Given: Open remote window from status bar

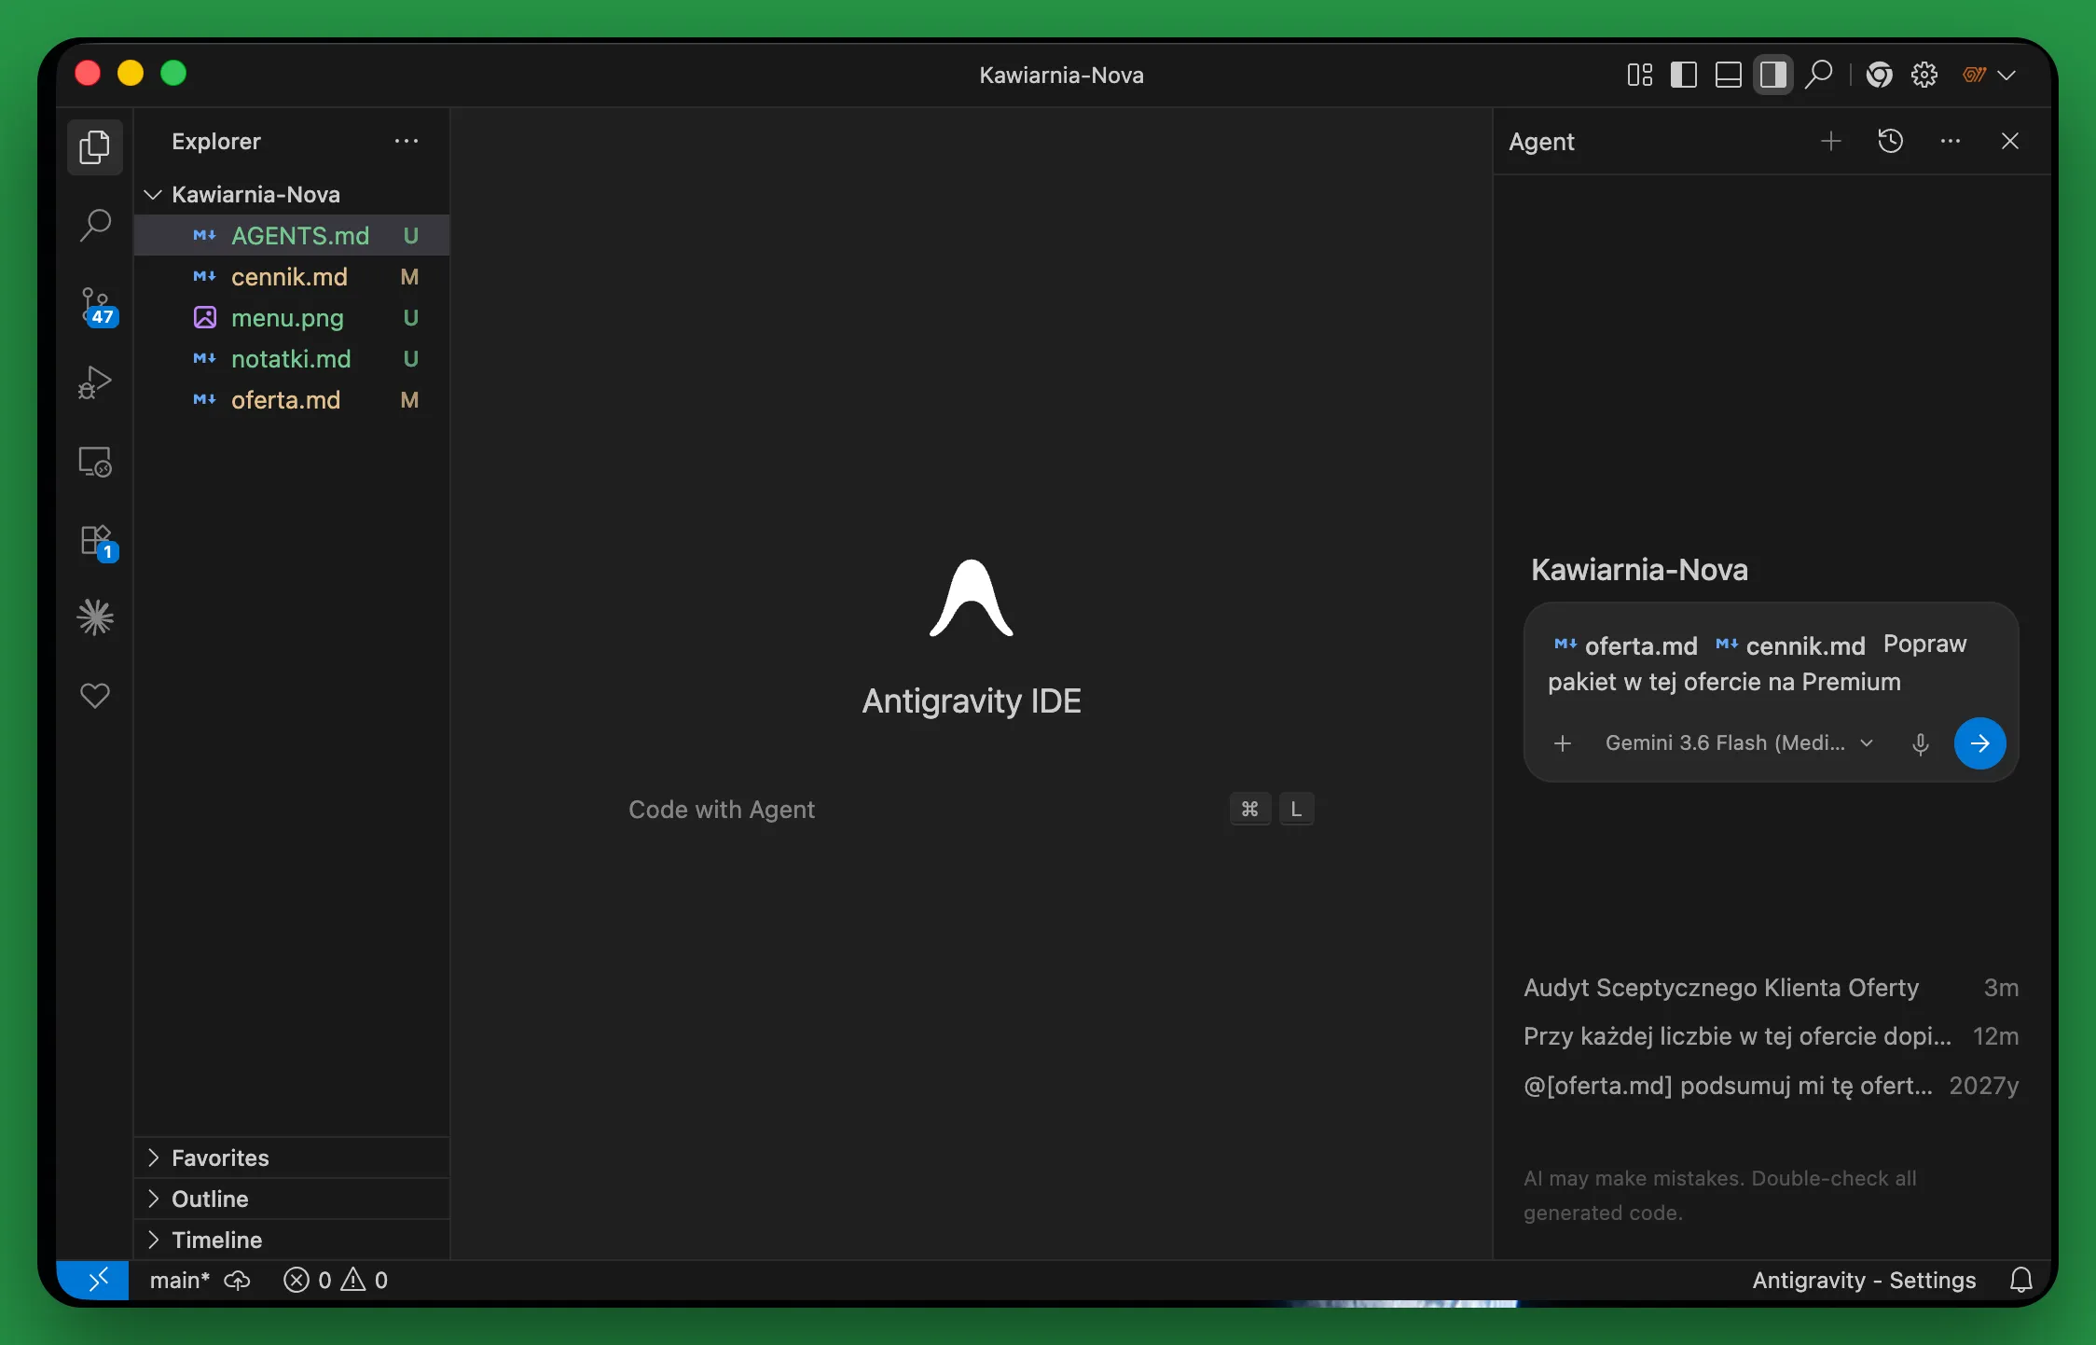Looking at the screenshot, I should (x=93, y=1280).
